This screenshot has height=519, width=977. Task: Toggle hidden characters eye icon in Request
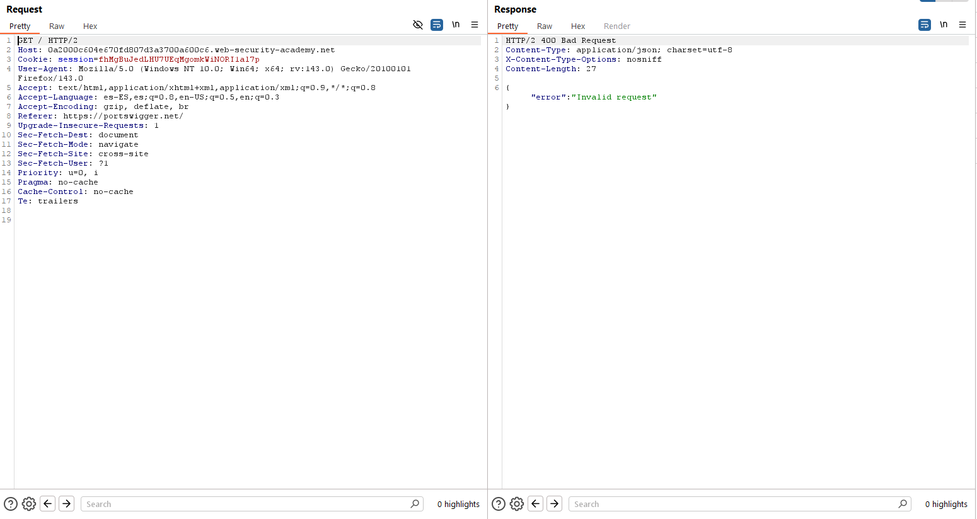coord(417,25)
